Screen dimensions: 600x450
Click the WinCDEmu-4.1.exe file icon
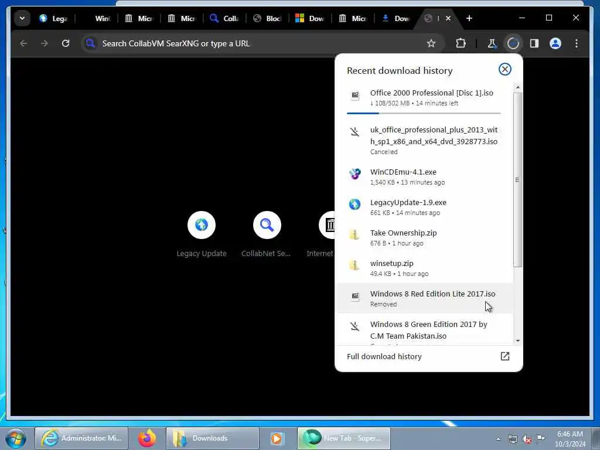[354, 173]
